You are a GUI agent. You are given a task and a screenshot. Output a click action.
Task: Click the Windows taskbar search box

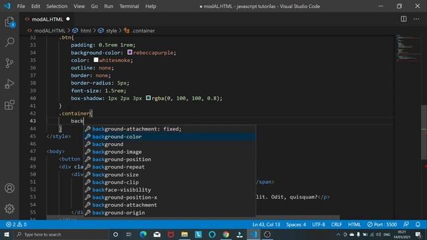pyautogui.click(x=61, y=235)
